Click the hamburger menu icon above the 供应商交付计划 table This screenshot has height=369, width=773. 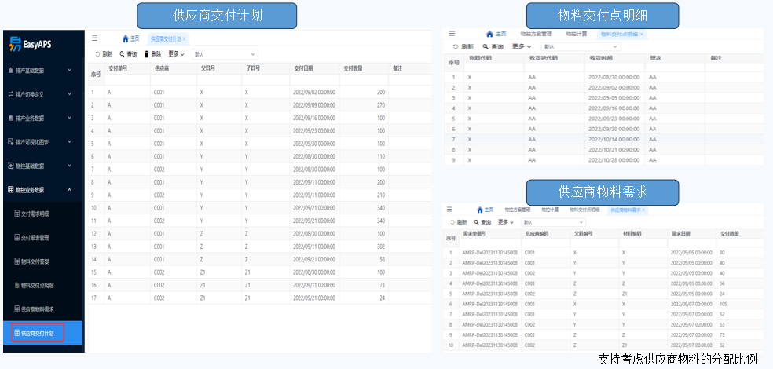[95, 38]
